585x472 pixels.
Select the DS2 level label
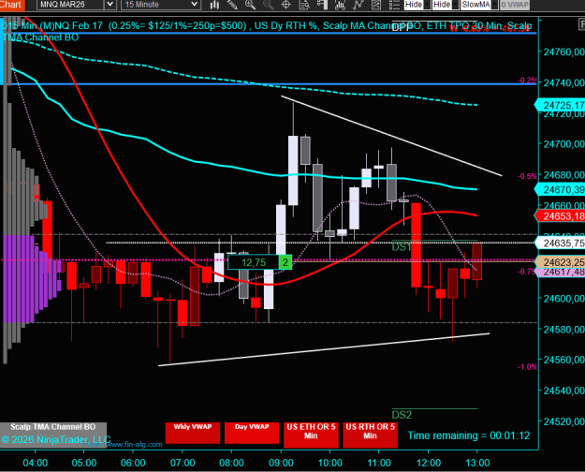402,415
